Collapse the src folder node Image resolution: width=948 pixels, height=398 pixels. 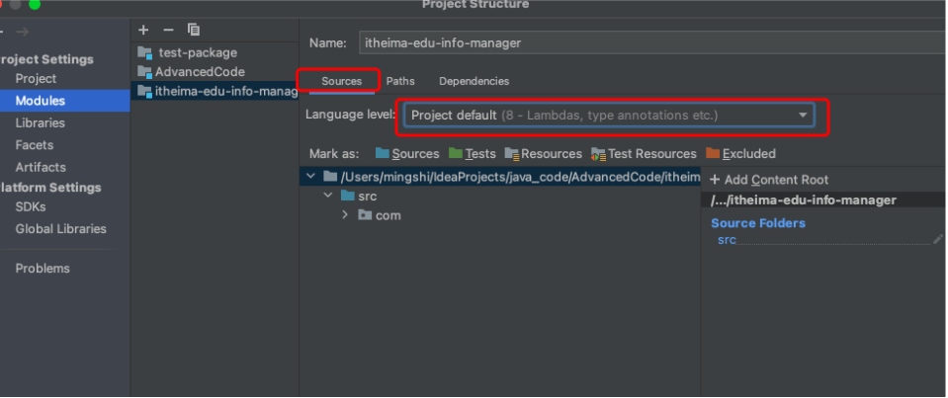328,196
